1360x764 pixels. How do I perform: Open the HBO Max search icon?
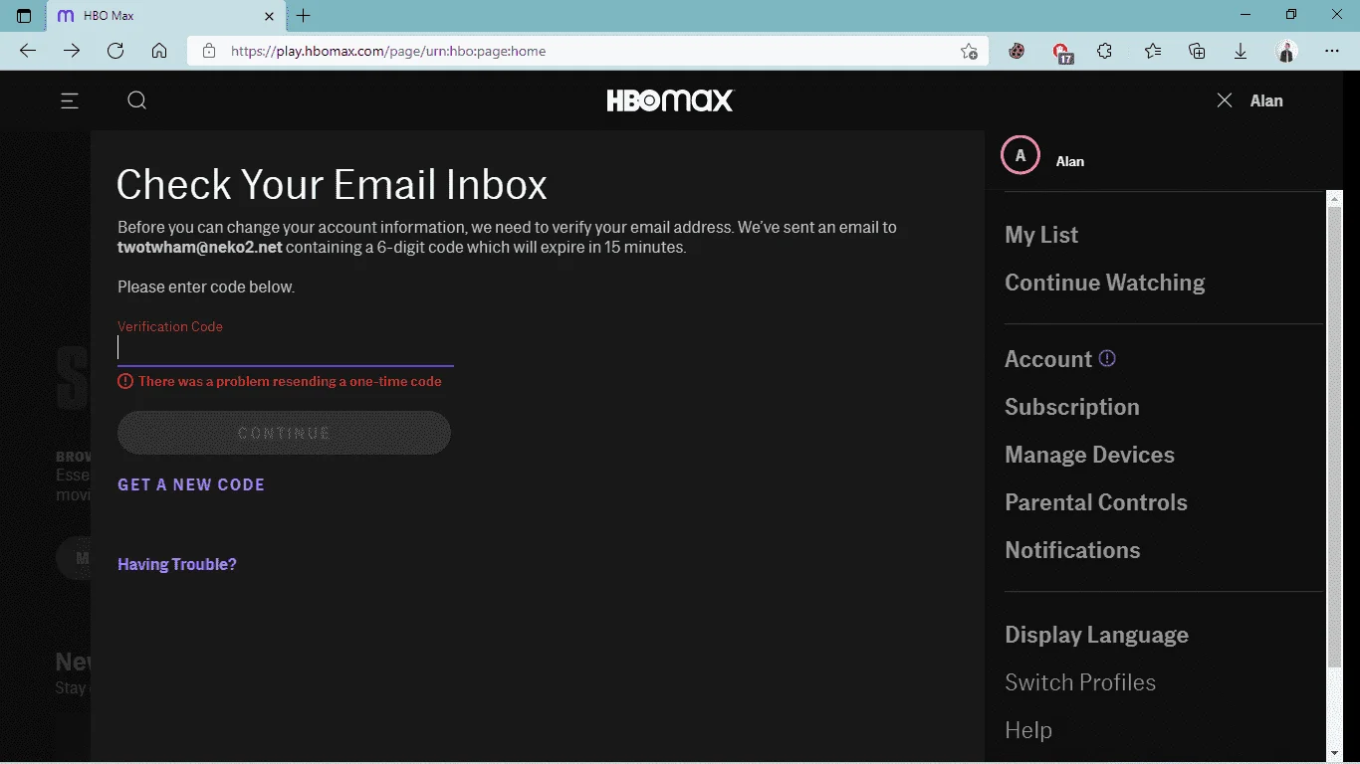coord(137,100)
